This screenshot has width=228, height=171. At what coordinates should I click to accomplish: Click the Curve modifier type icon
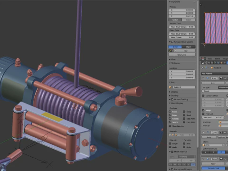208,133
